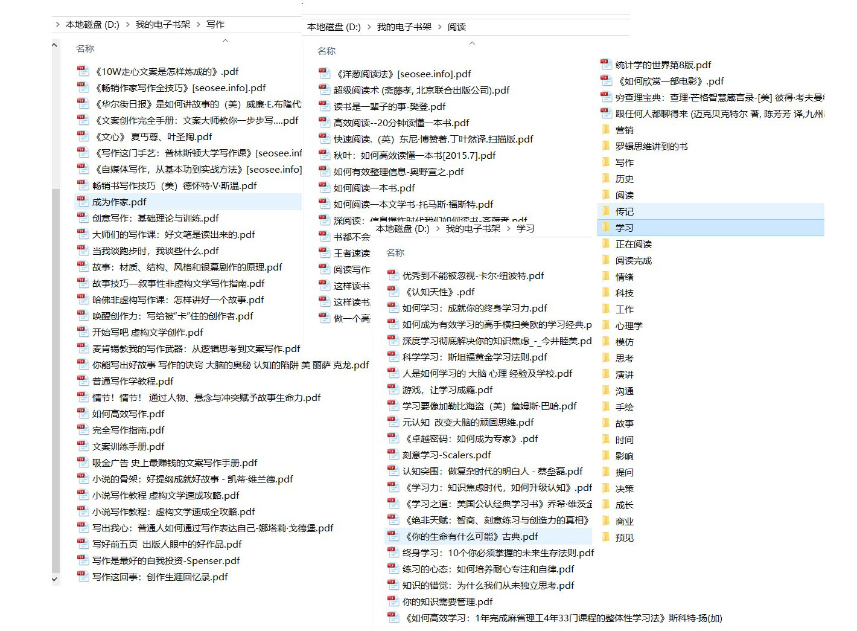
Task: Click PDF icon of 《文心》夏丏尊、叶圣陶.pdf
Action: pyautogui.click(x=83, y=136)
